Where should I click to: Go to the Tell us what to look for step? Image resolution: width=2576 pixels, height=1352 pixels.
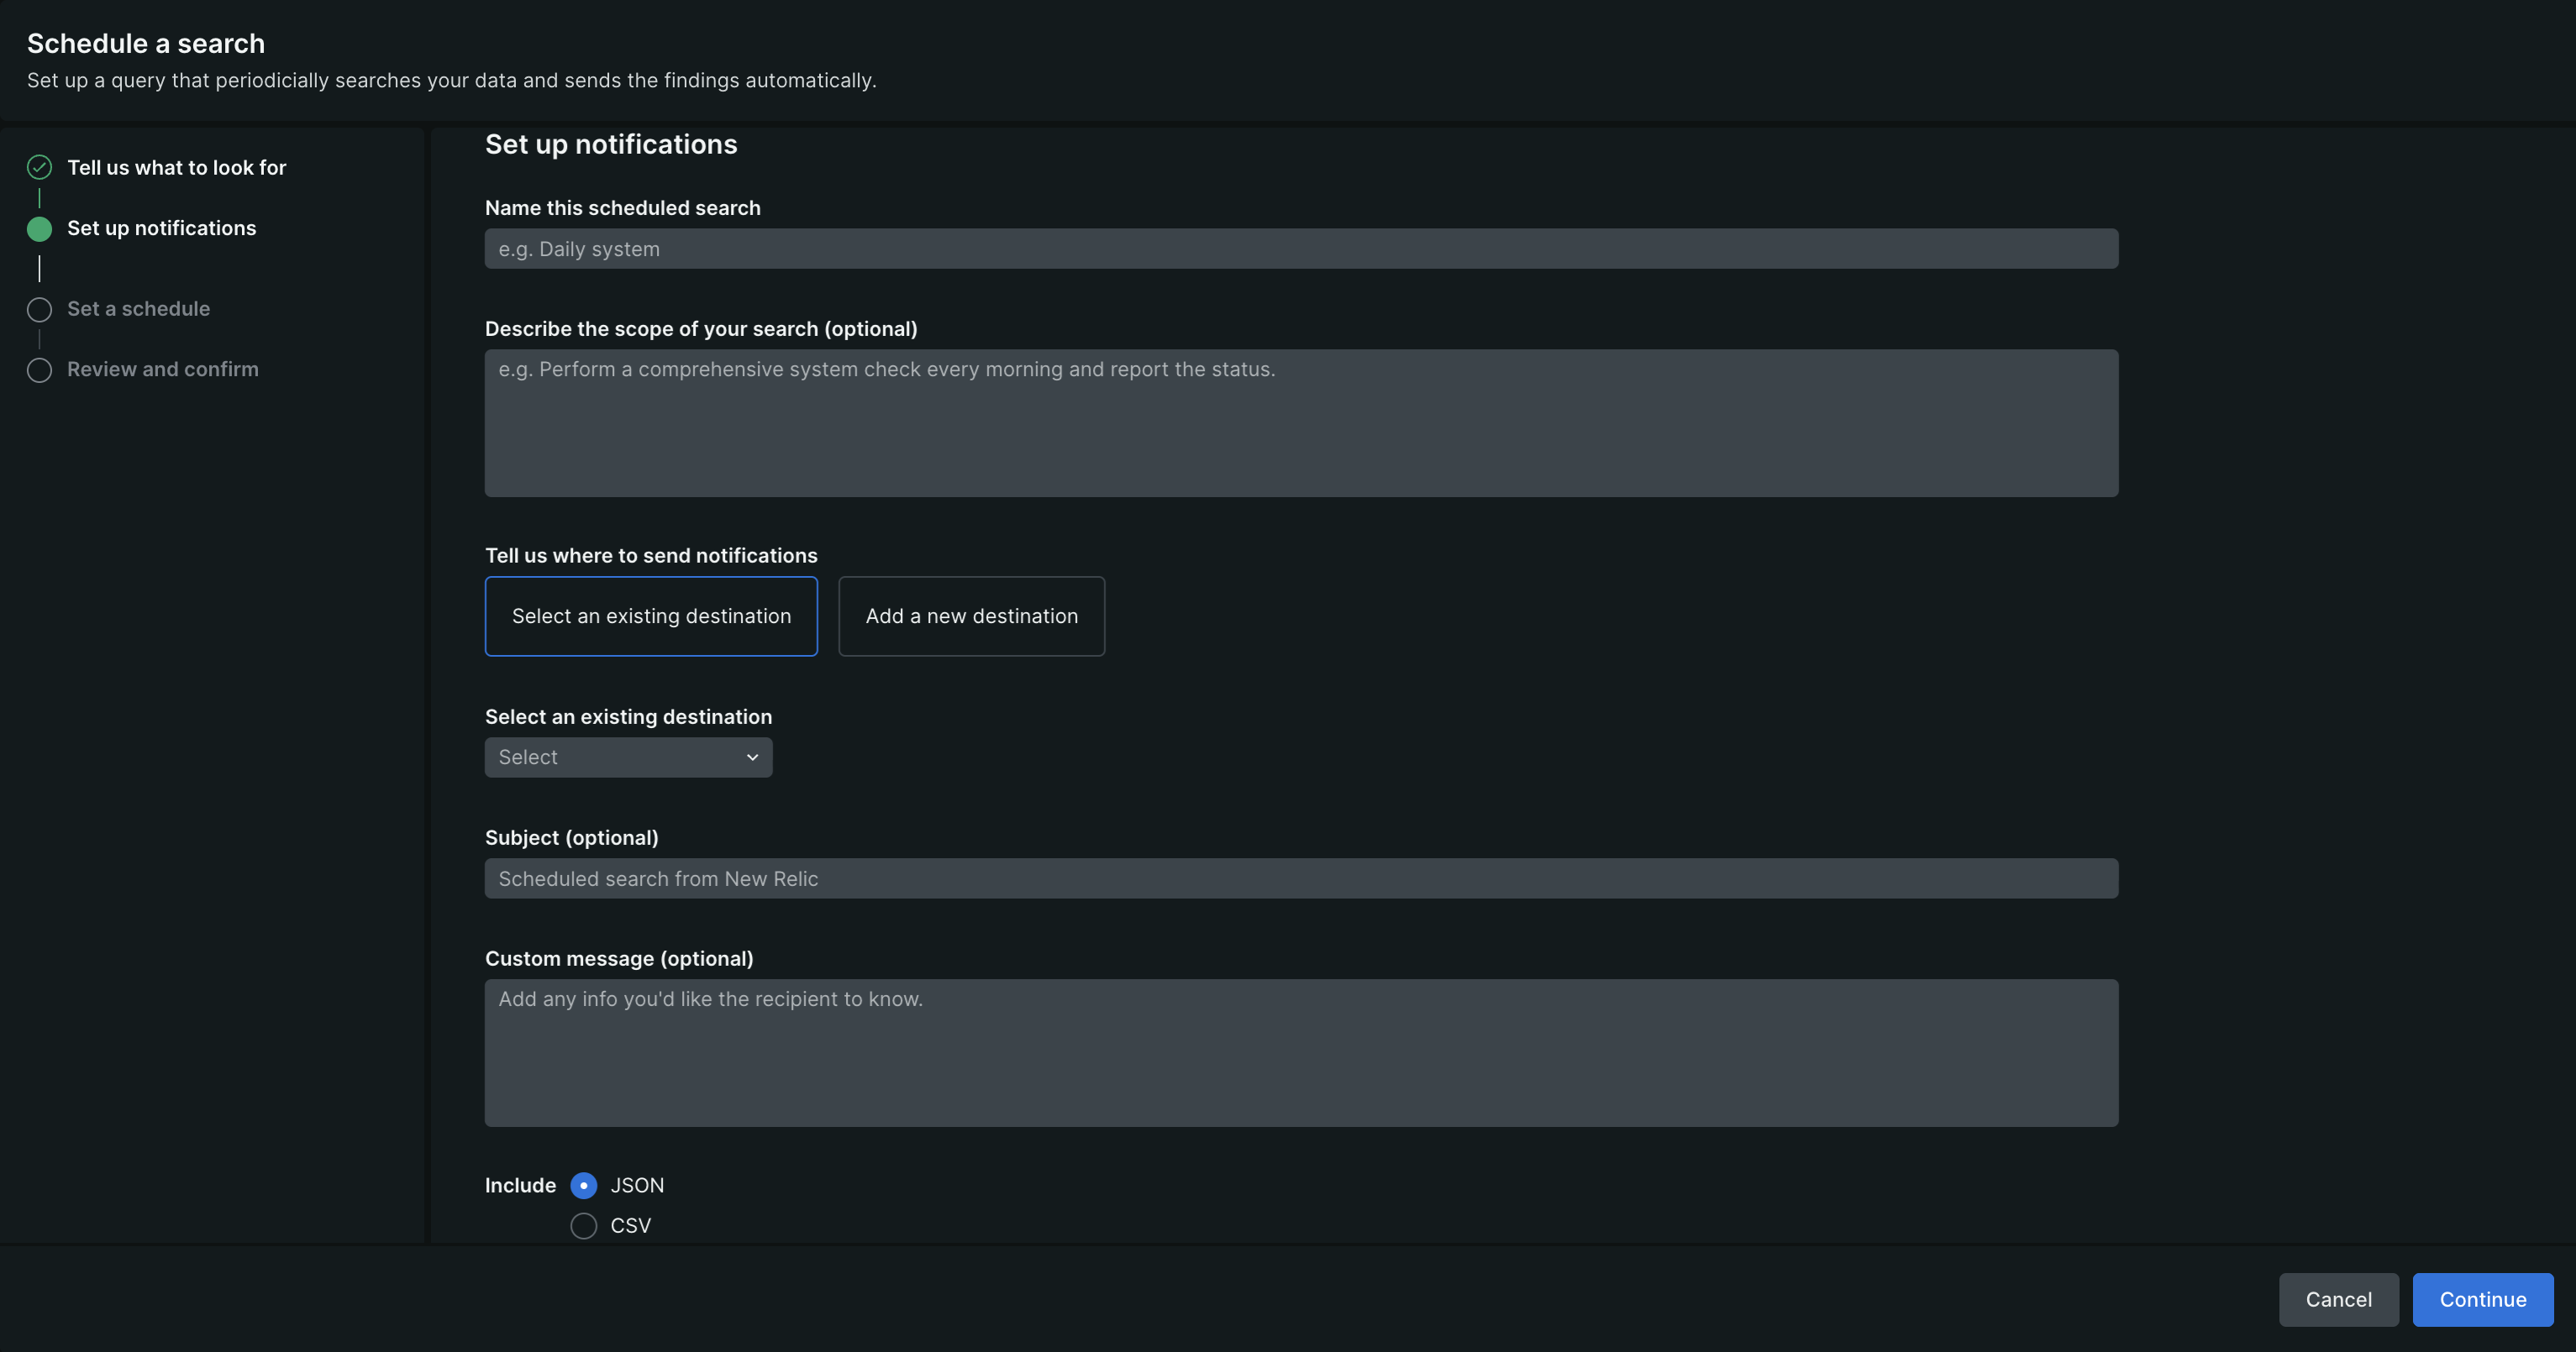pos(176,167)
